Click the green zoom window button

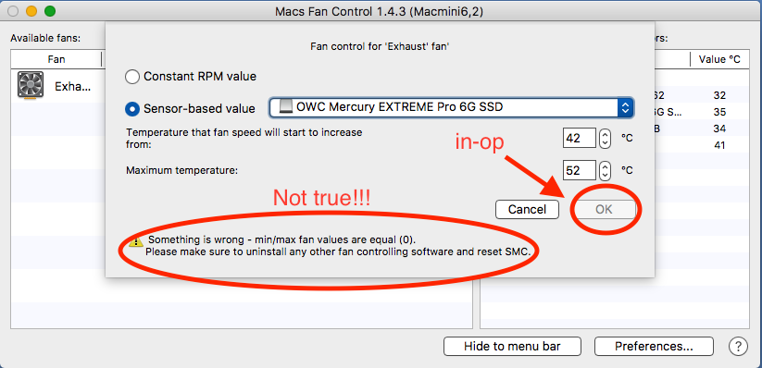[50, 11]
